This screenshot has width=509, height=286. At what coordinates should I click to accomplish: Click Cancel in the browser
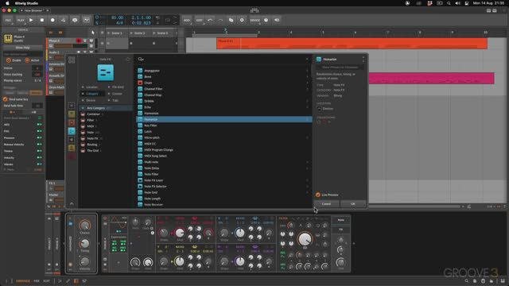click(326, 204)
